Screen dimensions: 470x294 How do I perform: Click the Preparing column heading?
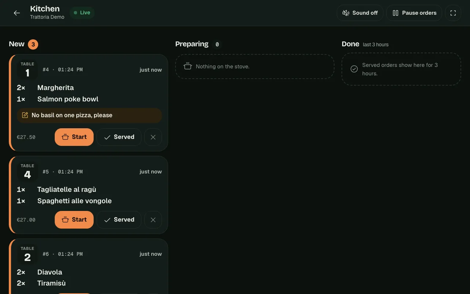click(x=192, y=44)
